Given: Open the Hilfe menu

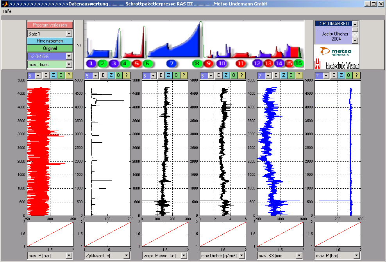Looking at the screenshot, I should (7, 11).
